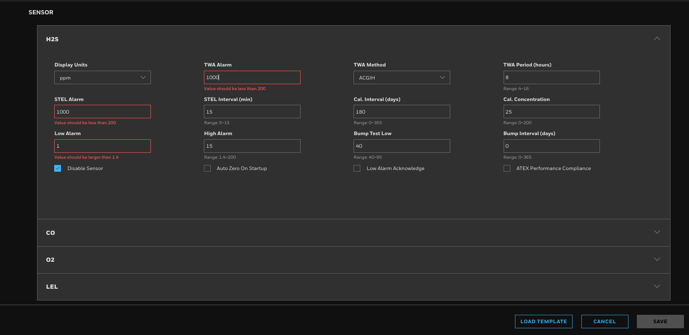
Task: Expand the CO sensor section
Action: click(x=657, y=232)
